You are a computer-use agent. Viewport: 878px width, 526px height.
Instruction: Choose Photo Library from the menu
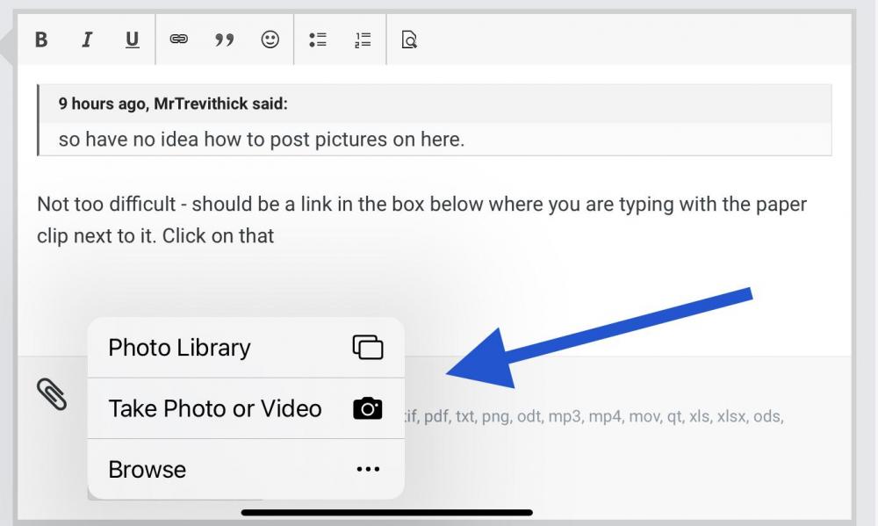(247, 348)
